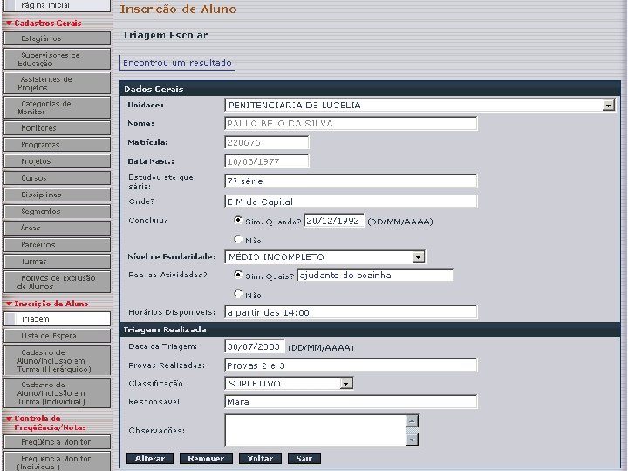Click the Estudou até que série field
The image size is (628, 471).
point(351,181)
